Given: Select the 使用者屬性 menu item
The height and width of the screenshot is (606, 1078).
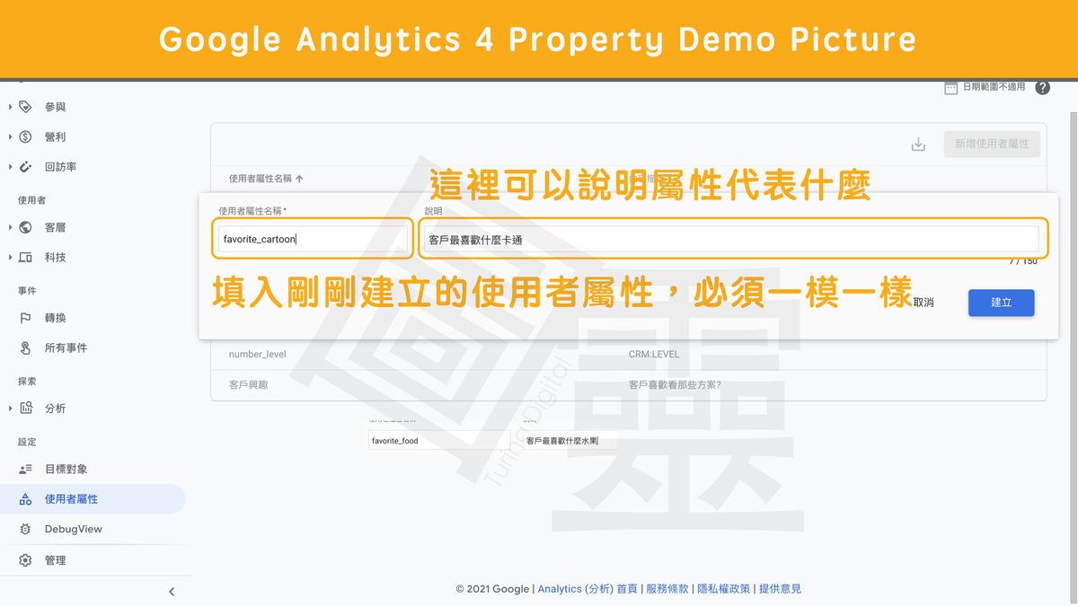Looking at the screenshot, I should 93,499.
